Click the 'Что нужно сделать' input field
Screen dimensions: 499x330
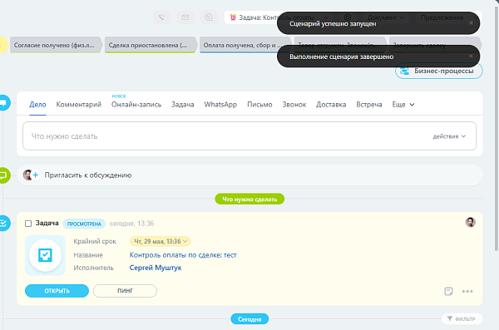249,135
